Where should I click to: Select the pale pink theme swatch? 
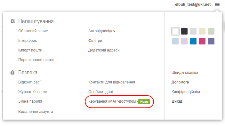[x=184, y=41]
